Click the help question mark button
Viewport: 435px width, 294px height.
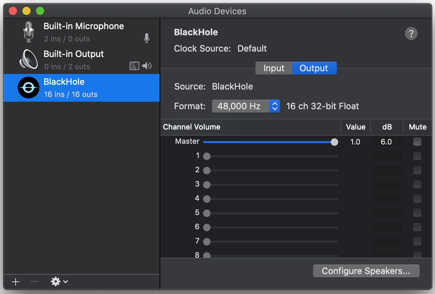411,34
